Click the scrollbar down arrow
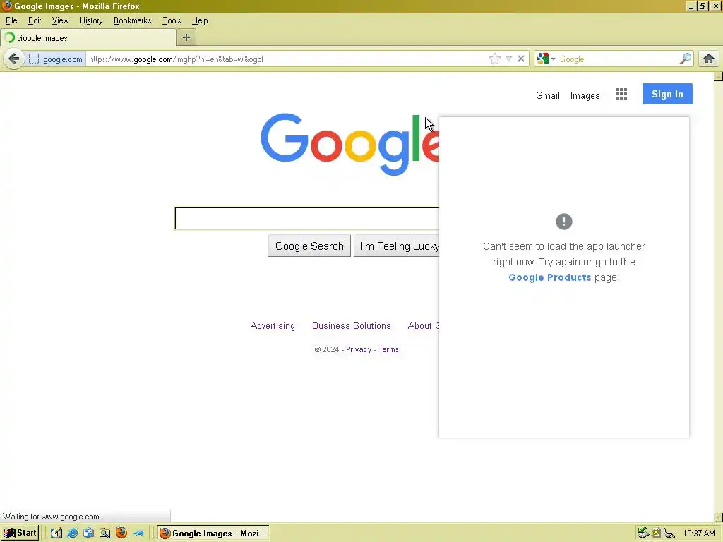This screenshot has width=723, height=542. coord(718,517)
